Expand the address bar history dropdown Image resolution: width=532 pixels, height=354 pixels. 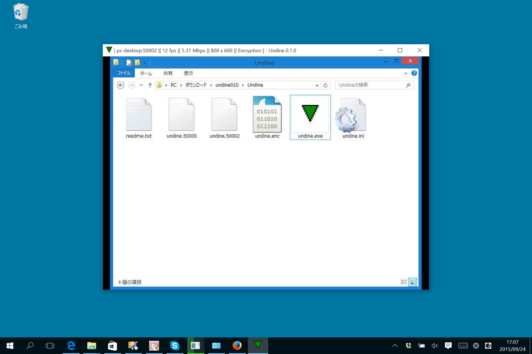317,85
